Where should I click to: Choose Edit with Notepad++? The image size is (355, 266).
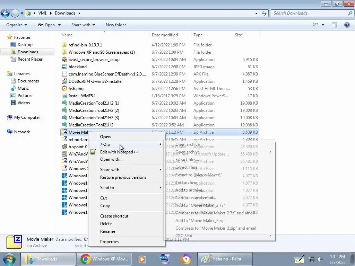119,152
